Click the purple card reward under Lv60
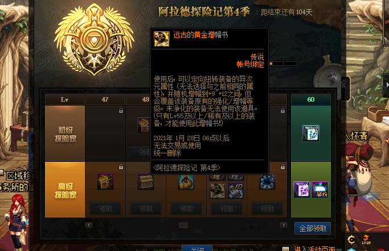The width and height of the screenshot is (389, 251). (302, 190)
